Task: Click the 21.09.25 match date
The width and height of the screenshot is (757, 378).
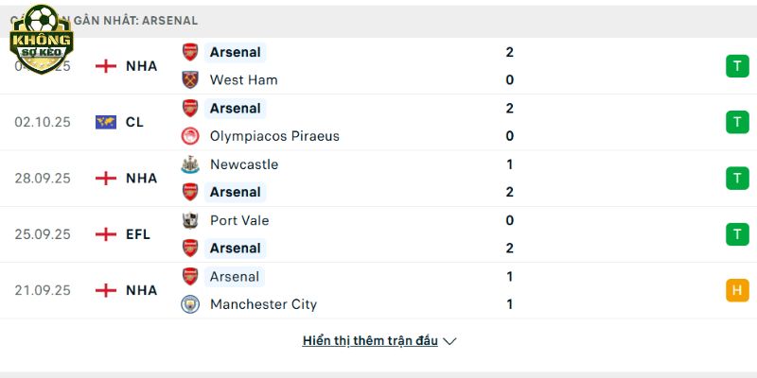Action: click(x=43, y=290)
